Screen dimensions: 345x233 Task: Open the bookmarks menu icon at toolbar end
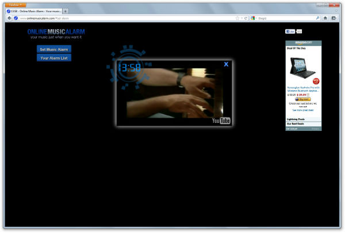coord(333,18)
